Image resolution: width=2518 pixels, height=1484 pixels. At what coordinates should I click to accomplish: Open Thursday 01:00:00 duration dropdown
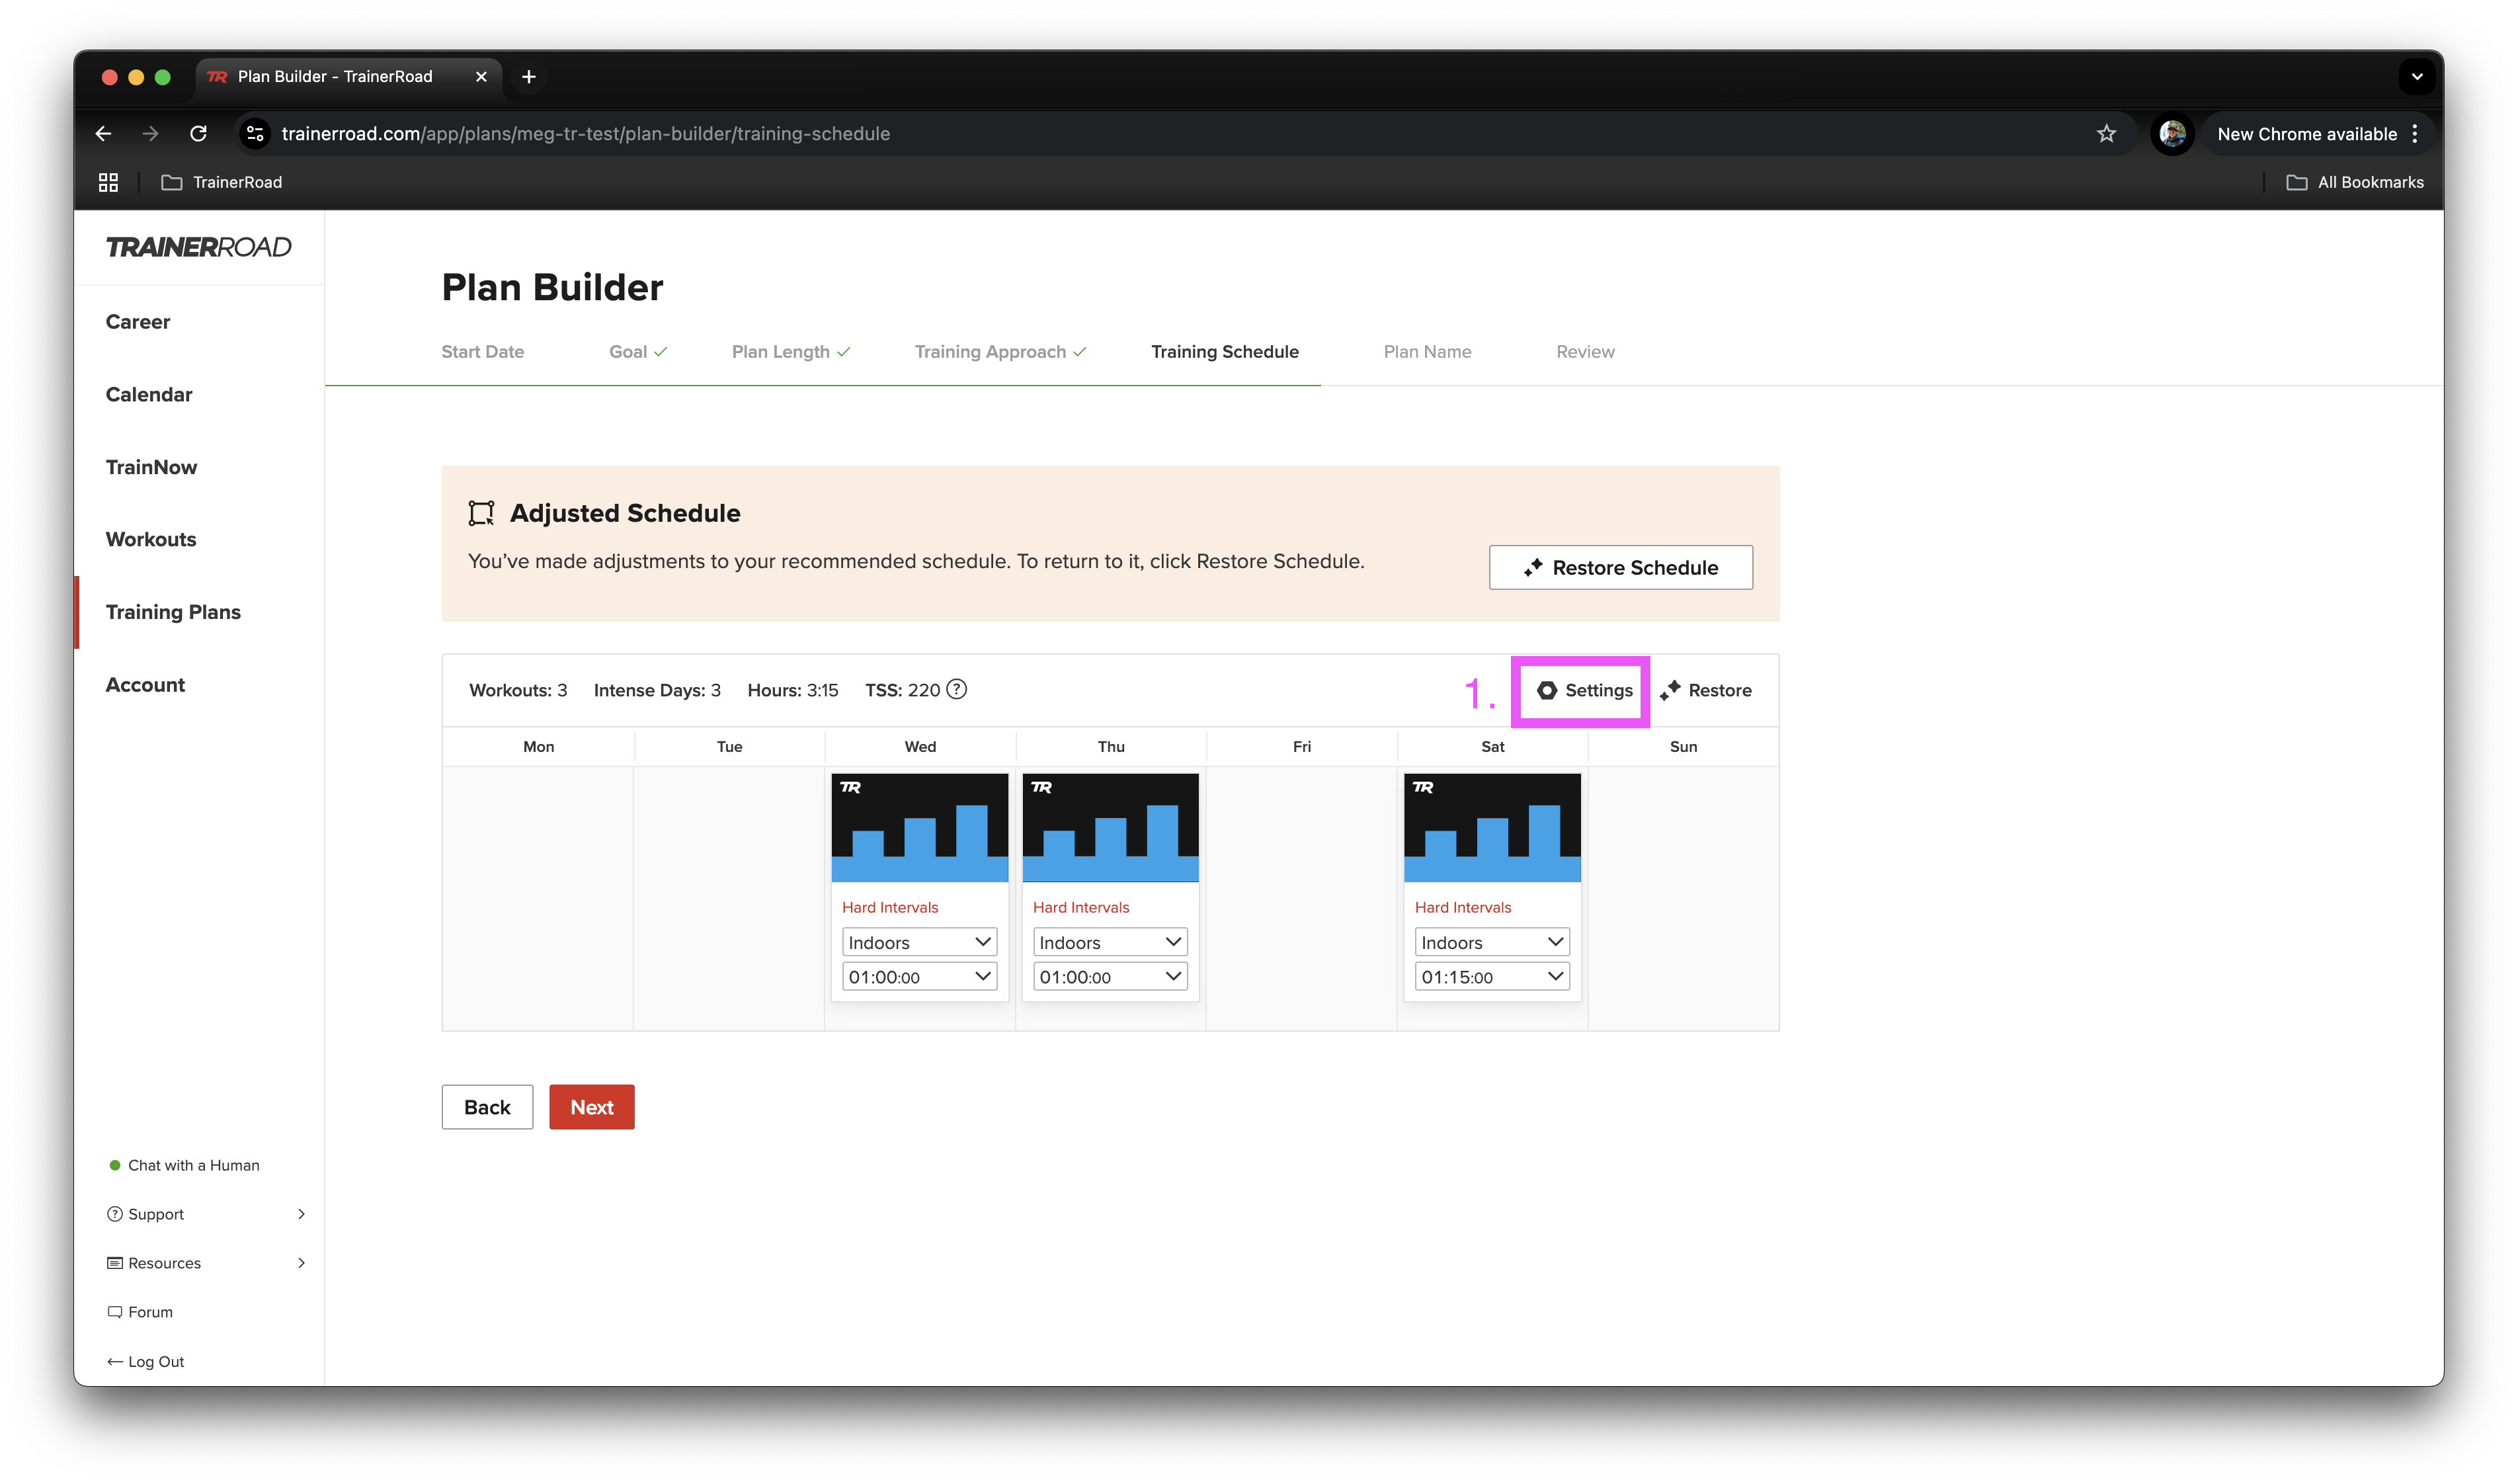point(1110,976)
